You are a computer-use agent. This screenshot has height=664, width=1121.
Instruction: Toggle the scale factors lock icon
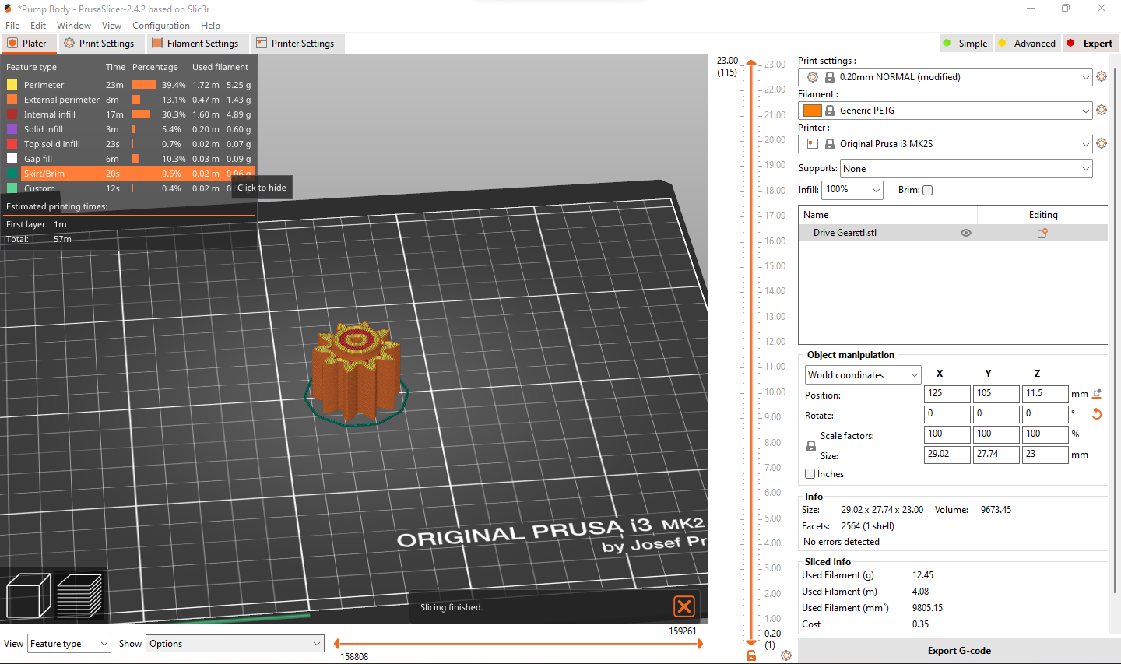coord(810,446)
